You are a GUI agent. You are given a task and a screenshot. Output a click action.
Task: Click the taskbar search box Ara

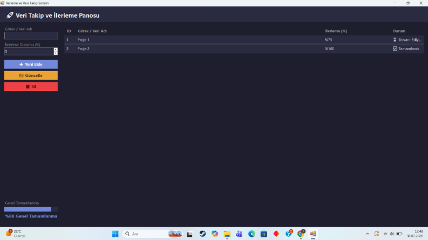pyautogui.click(x=153, y=234)
